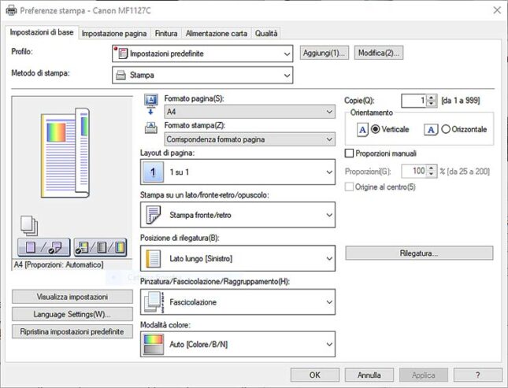Switch to the Finitura tab
Screen dimensions: 508x388
click(x=165, y=33)
